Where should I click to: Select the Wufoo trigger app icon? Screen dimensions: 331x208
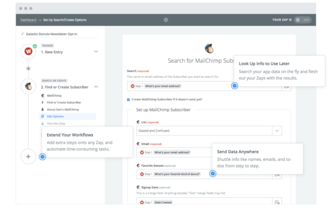point(28,51)
